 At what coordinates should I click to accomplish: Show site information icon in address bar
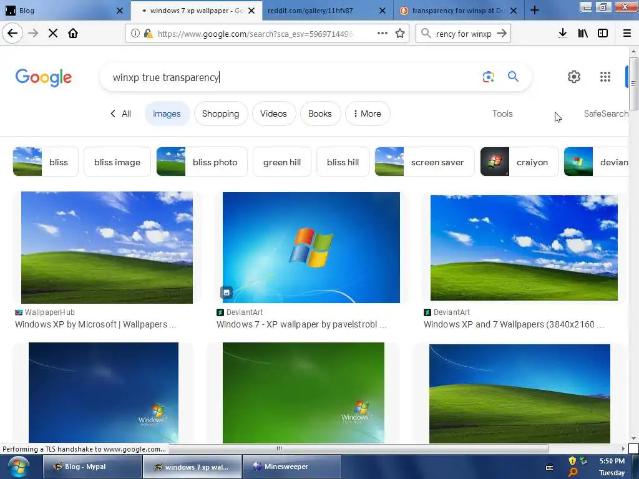135,34
